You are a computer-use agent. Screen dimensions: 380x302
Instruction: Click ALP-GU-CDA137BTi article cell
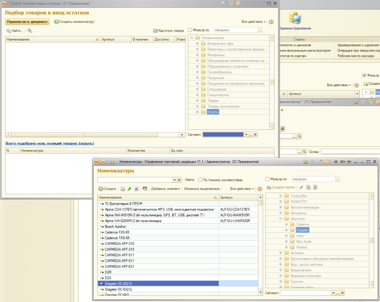(x=238, y=209)
